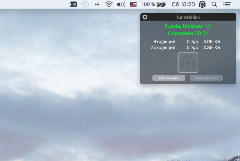
Task: Click the 4.09 КБ incoming total
Action: [211, 42]
